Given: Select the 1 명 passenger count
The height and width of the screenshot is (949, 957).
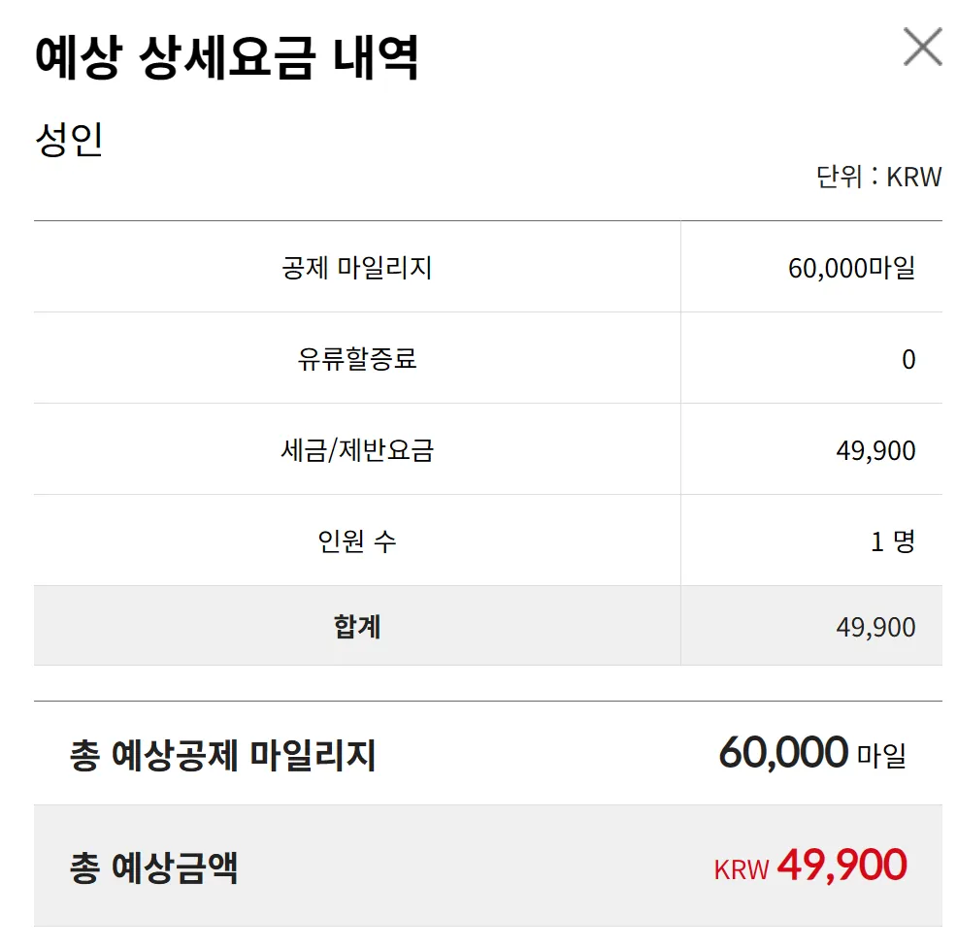Looking at the screenshot, I should point(893,541).
